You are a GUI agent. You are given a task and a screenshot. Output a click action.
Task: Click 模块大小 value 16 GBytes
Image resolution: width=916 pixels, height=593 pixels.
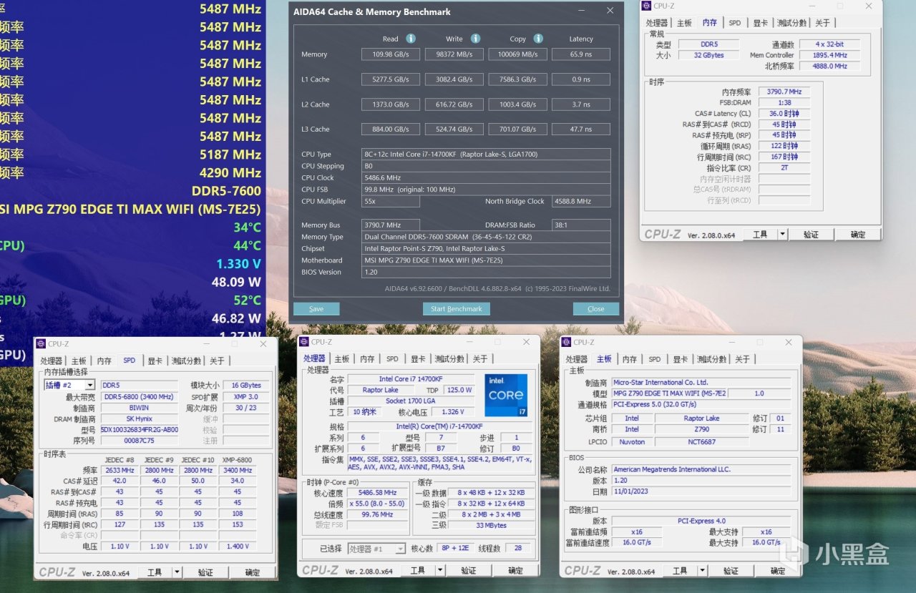pos(247,385)
